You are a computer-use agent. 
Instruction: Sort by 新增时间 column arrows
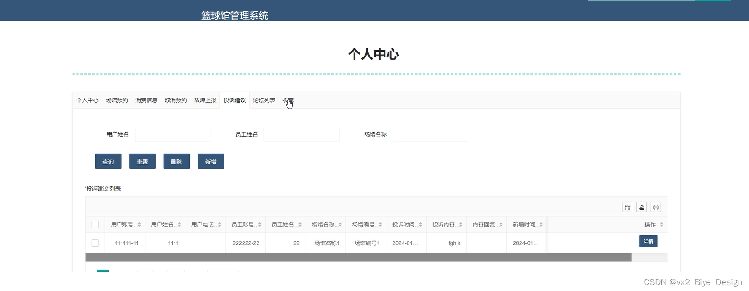pyautogui.click(x=541, y=224)
